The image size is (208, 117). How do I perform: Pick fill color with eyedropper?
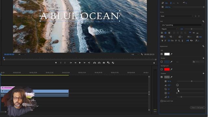coord(172,54)
